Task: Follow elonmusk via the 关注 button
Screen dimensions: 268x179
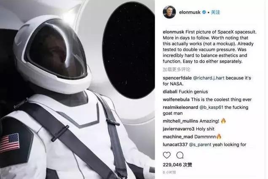Action: 215,12
